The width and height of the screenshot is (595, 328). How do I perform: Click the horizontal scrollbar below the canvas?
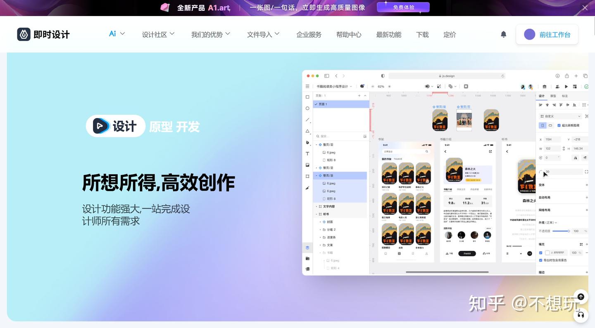point(448,272)
